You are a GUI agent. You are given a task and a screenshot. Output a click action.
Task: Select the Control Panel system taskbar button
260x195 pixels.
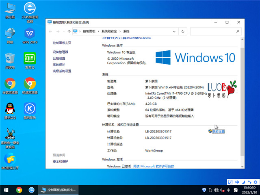[58, 190]
